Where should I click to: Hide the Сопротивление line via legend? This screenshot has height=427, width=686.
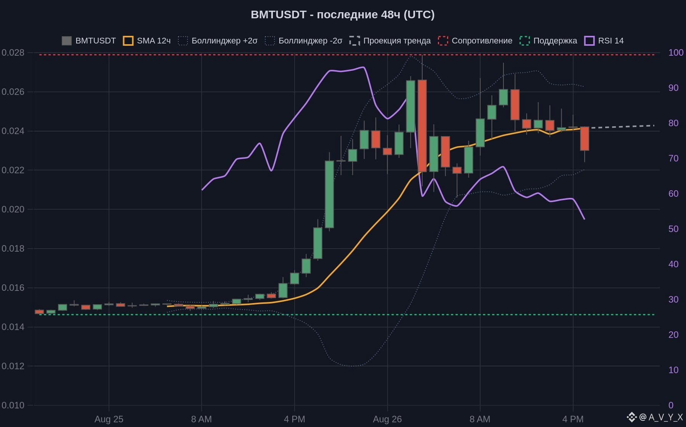tap(475, 41)
